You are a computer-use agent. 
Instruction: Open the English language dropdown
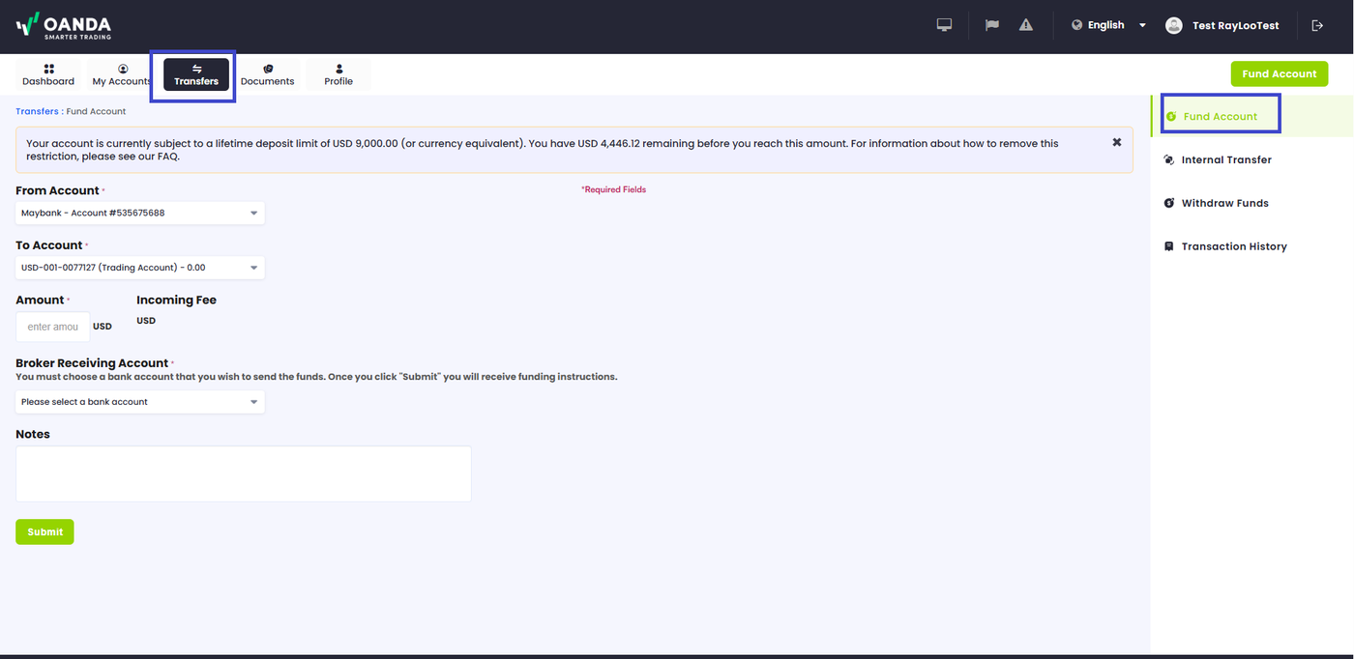(1108, 25)
